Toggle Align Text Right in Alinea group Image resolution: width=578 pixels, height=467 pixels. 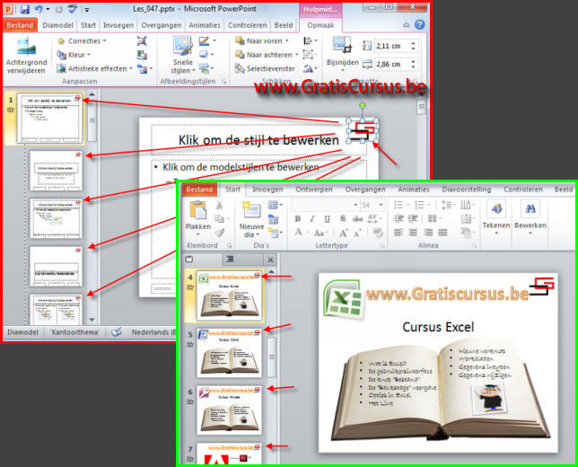point(428,233)
